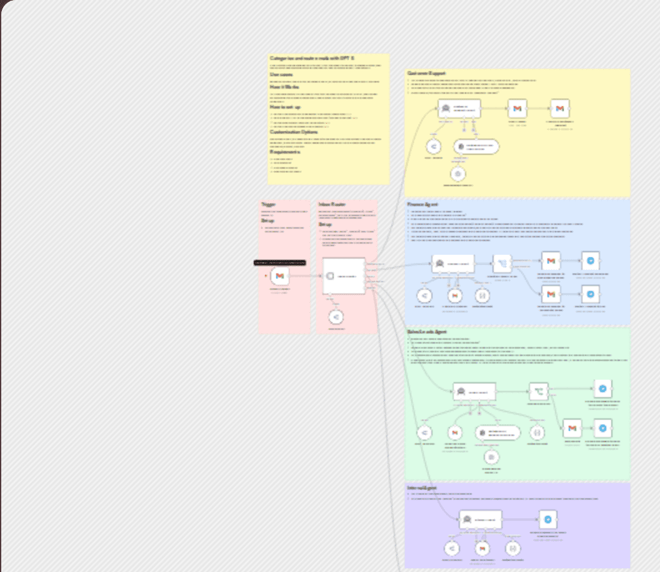
Task: Open the Inbox Router classifier node
Action: [x=344, y=276]
